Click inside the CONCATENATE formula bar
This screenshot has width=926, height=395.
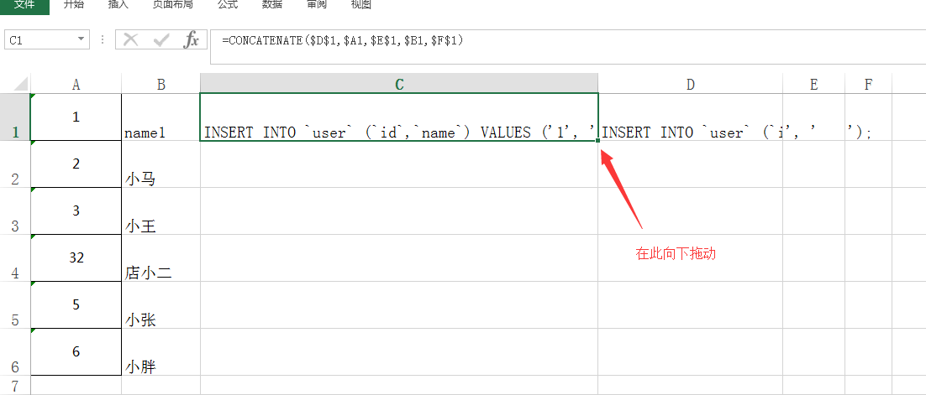[567, 47]
